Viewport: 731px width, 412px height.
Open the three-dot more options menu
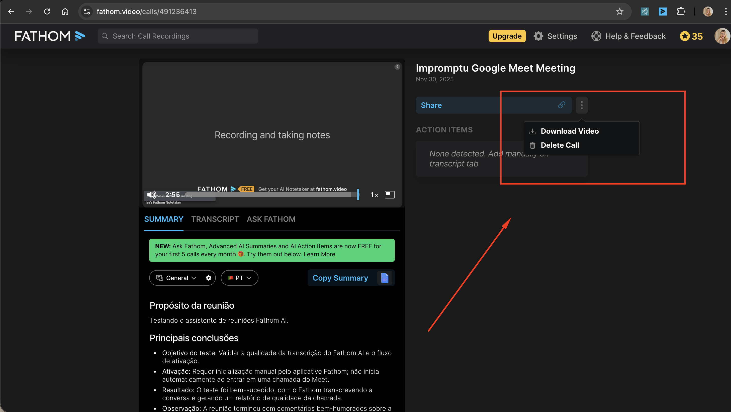581,105
